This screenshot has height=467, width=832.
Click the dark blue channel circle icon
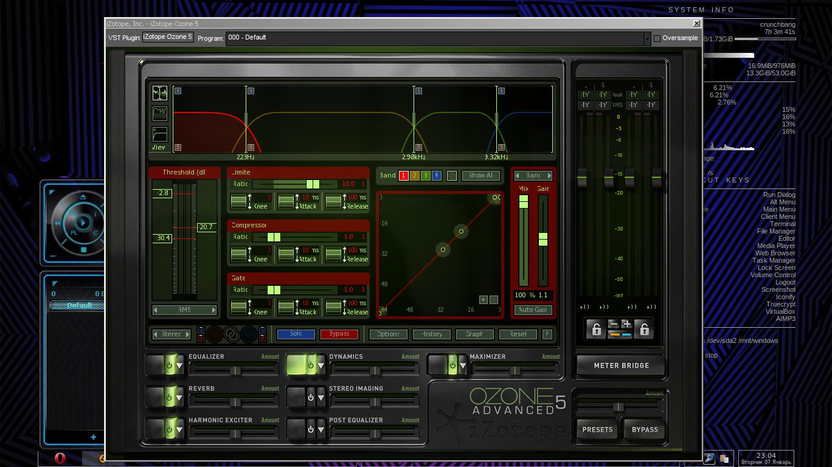click(x=249, y=334)
